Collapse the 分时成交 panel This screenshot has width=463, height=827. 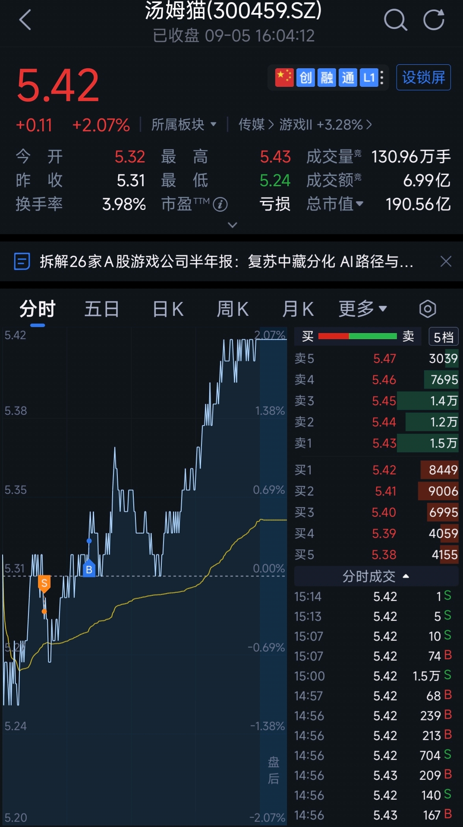coord(376,576)
